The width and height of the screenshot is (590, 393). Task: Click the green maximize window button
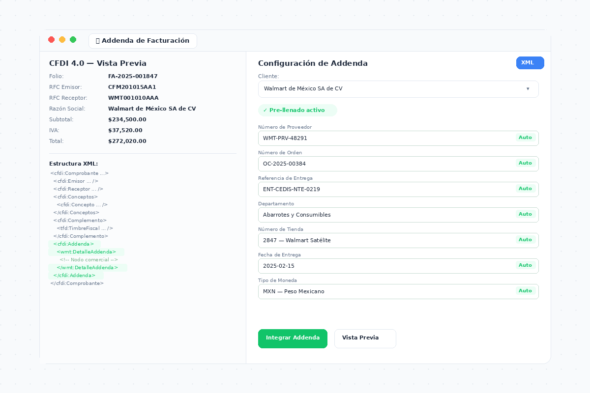pyautogui.click(x=73, y=40)
